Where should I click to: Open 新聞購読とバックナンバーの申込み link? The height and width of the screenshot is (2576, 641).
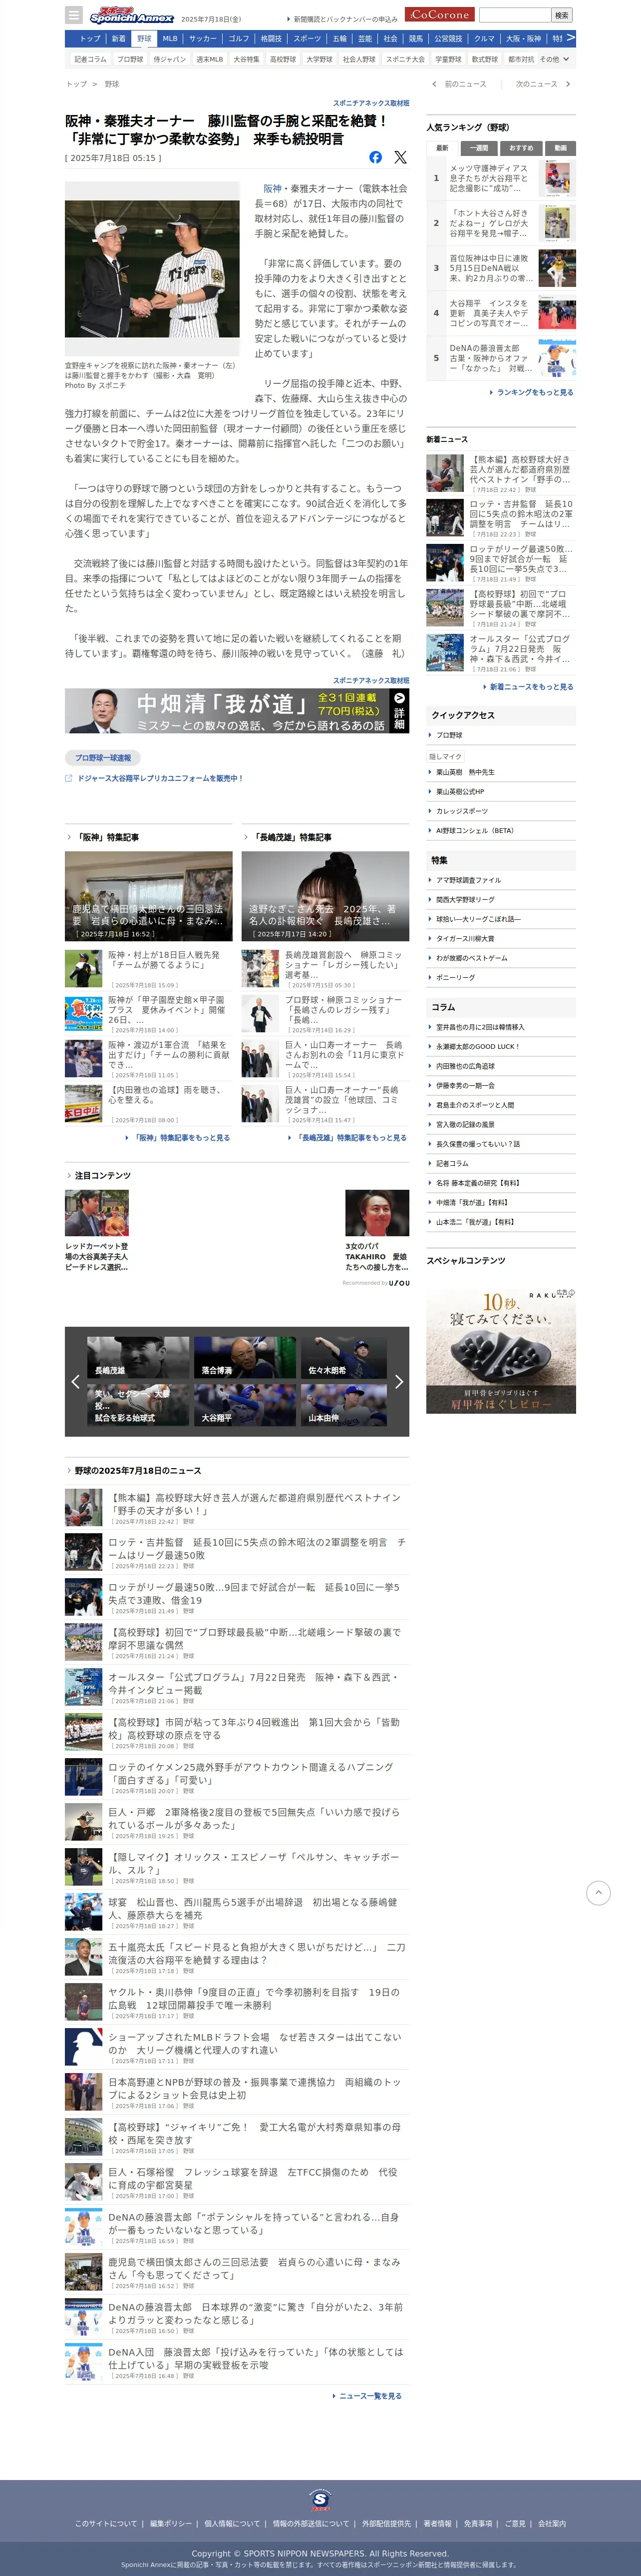point(342,19)
